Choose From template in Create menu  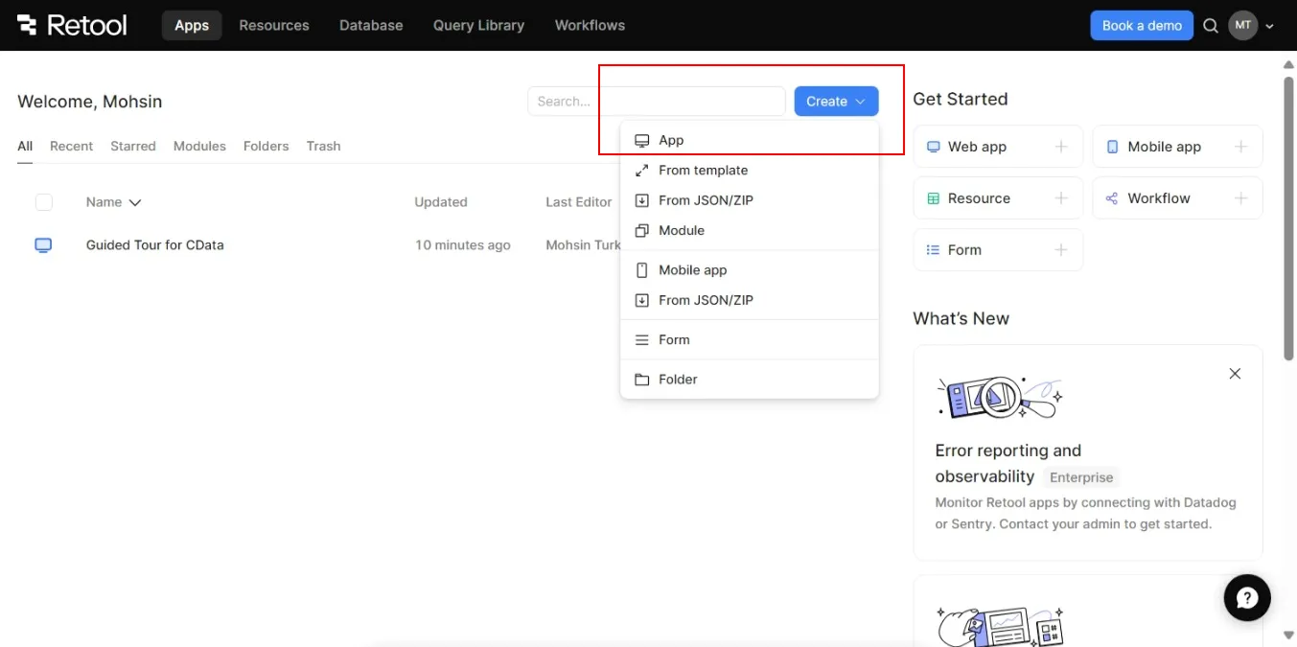click(x=703, y=171)
